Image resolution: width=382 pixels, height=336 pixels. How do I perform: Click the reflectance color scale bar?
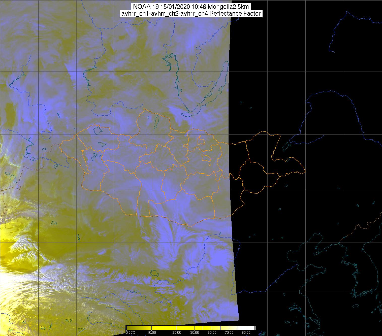coord(191,328)
